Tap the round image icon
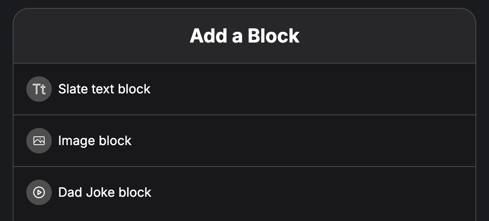489x221 pixels. 39,141
